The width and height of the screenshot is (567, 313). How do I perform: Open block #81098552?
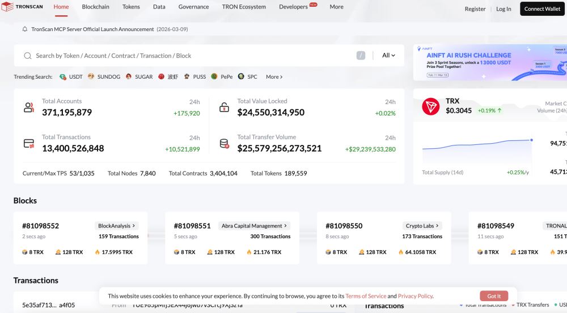[x=40, y=226]
